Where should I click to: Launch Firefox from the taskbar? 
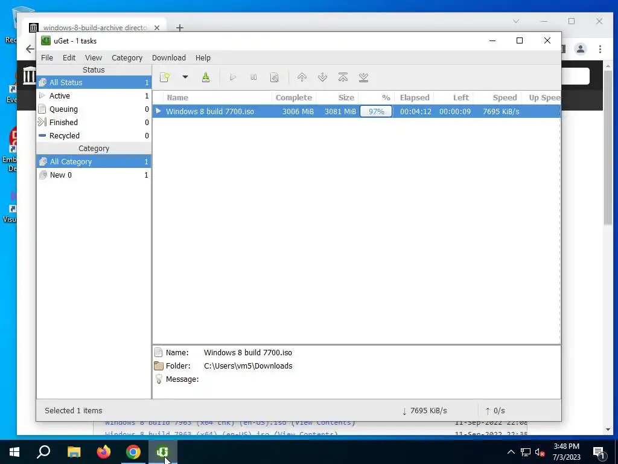coord(104,452)
